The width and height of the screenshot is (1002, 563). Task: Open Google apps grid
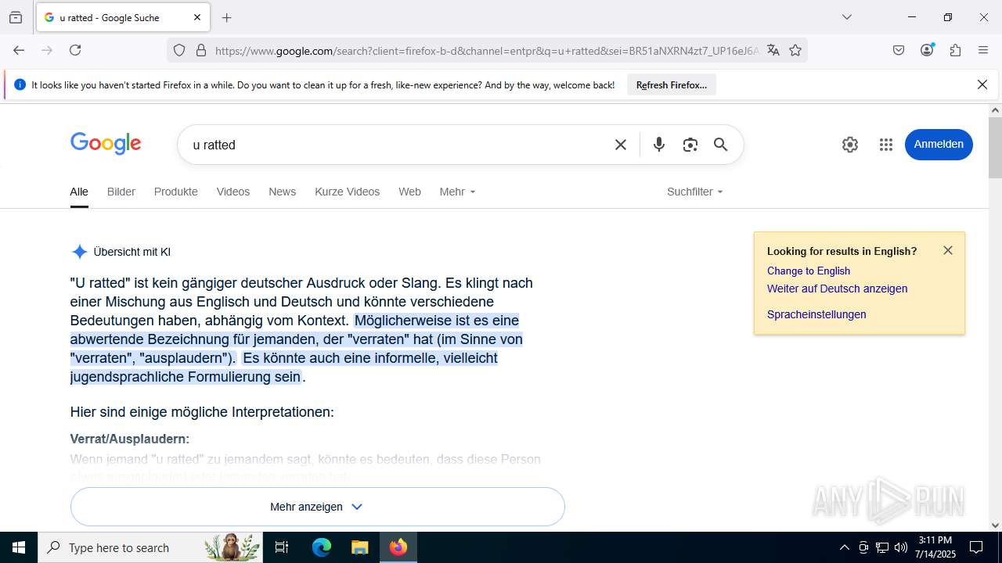pyautogui.click(x=886, y=145)
